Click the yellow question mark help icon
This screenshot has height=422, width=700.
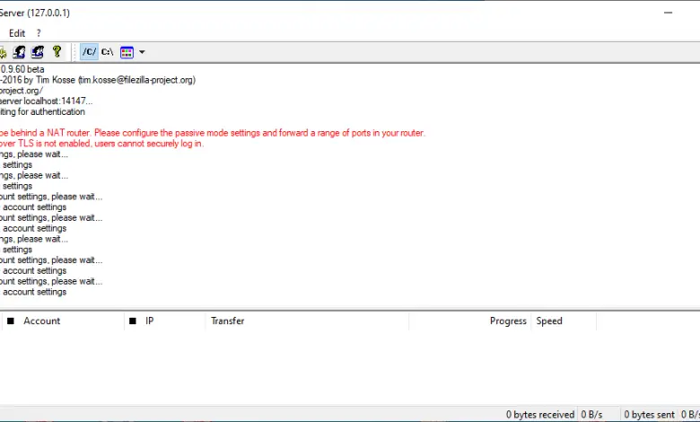(57, 52)
